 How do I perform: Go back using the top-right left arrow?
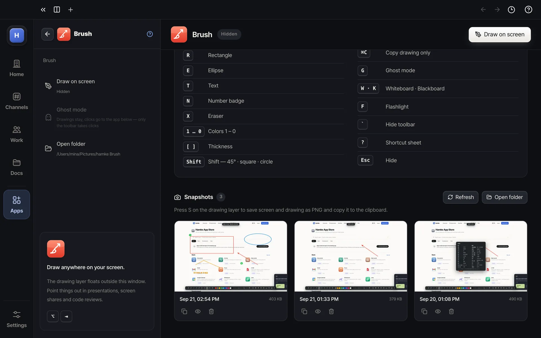[x=483, y=10]
